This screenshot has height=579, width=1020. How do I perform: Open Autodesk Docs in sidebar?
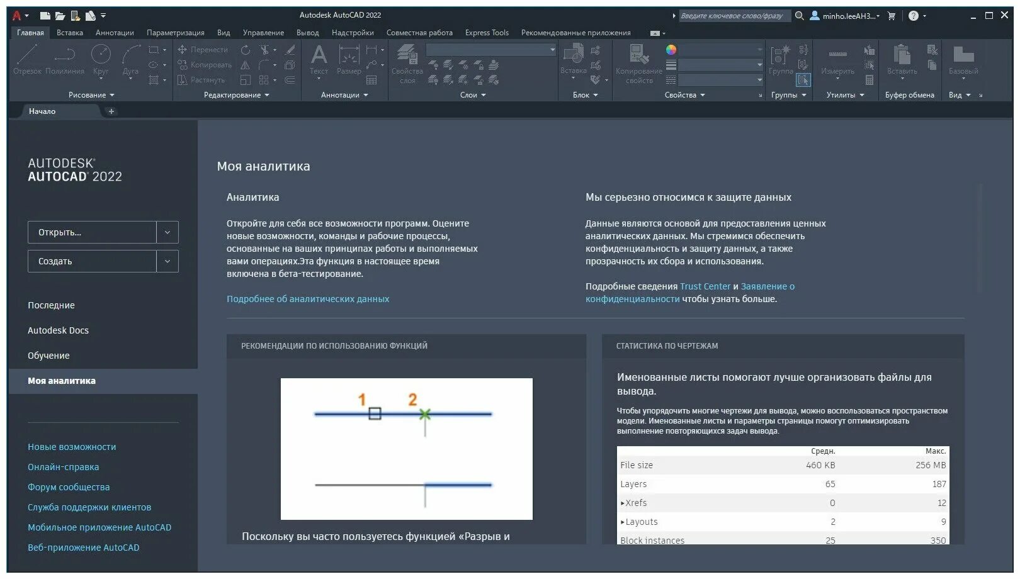pyautogui.click(x=58, y=330)
